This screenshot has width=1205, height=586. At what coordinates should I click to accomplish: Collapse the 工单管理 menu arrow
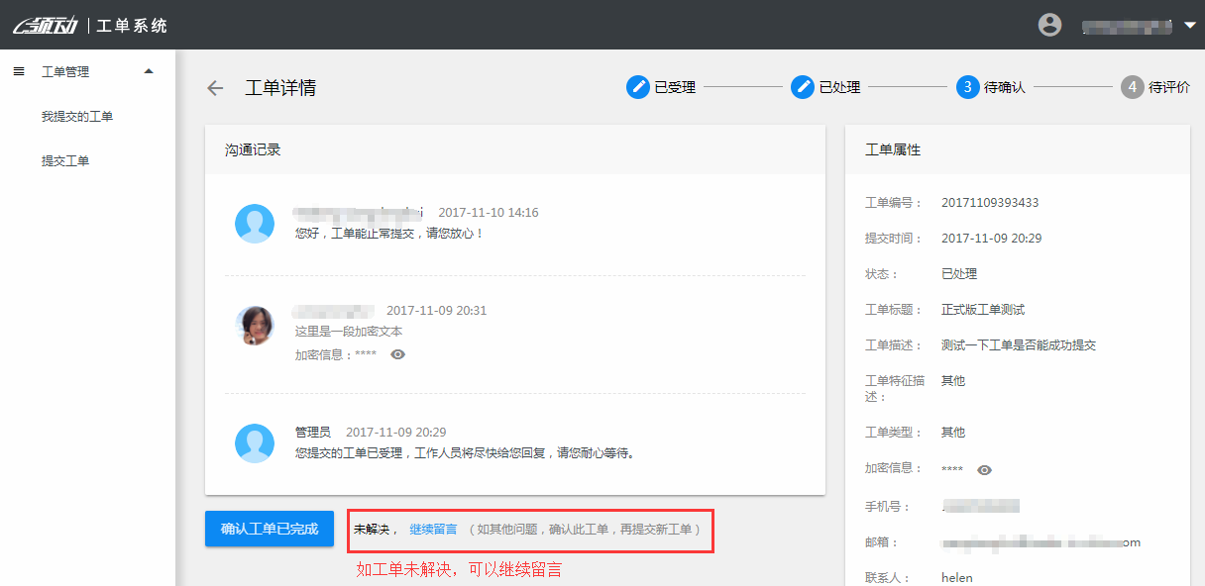[x=149, y=71]
